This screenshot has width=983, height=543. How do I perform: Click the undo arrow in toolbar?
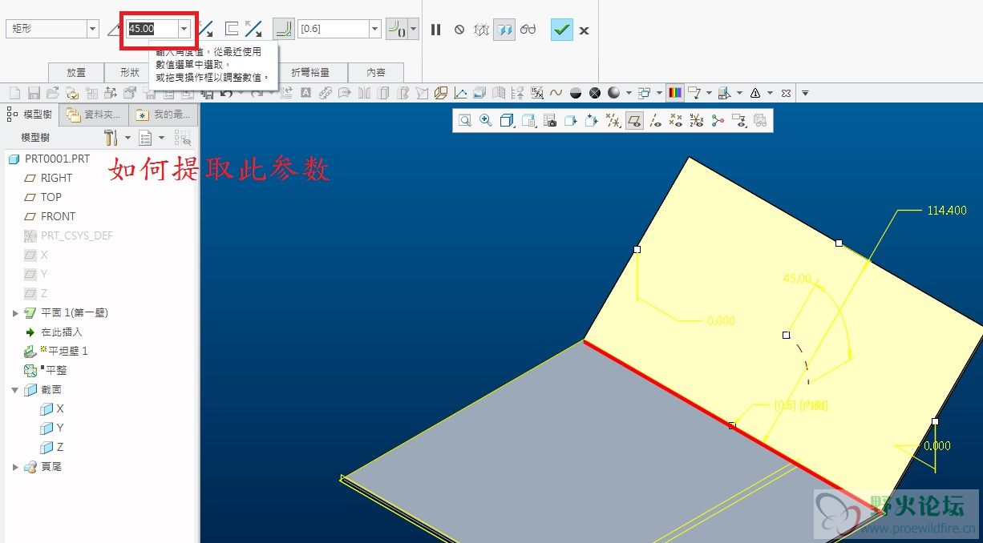227,93
